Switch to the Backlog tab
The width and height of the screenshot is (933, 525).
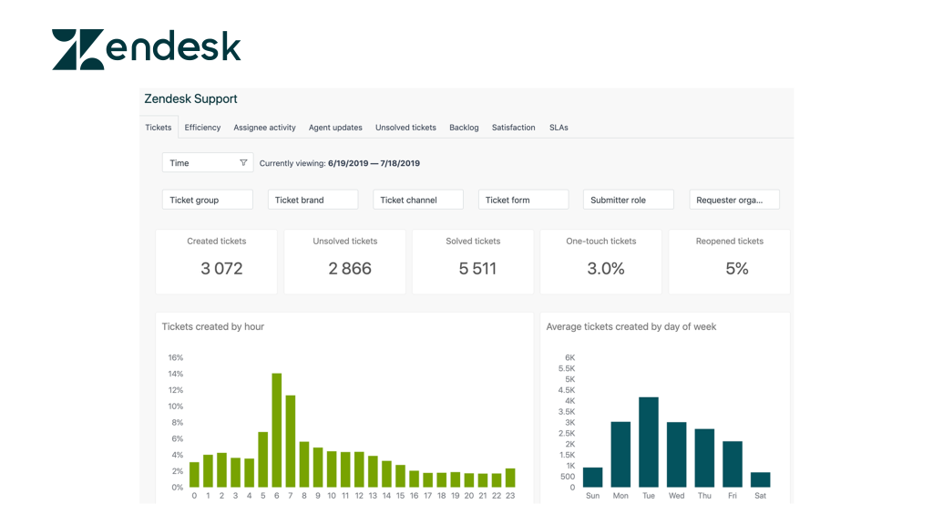click(464, 128)
